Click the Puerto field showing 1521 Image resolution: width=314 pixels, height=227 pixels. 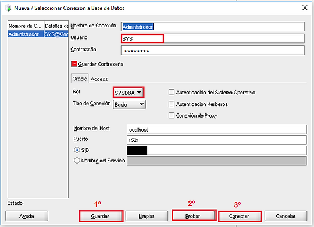coord(217,140)
